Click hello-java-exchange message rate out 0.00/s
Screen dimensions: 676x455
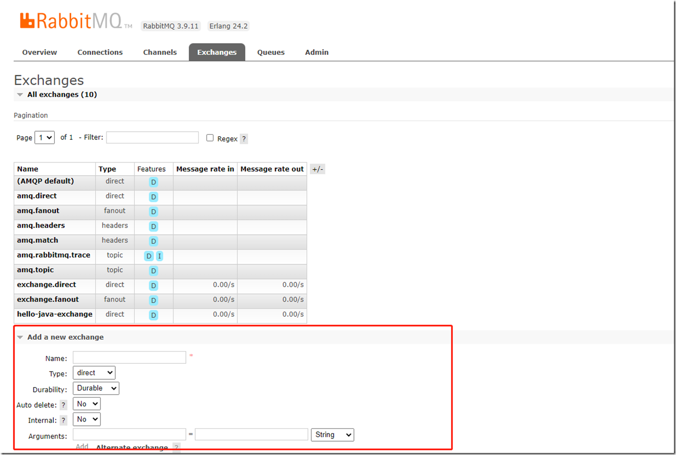coord(293,314)
